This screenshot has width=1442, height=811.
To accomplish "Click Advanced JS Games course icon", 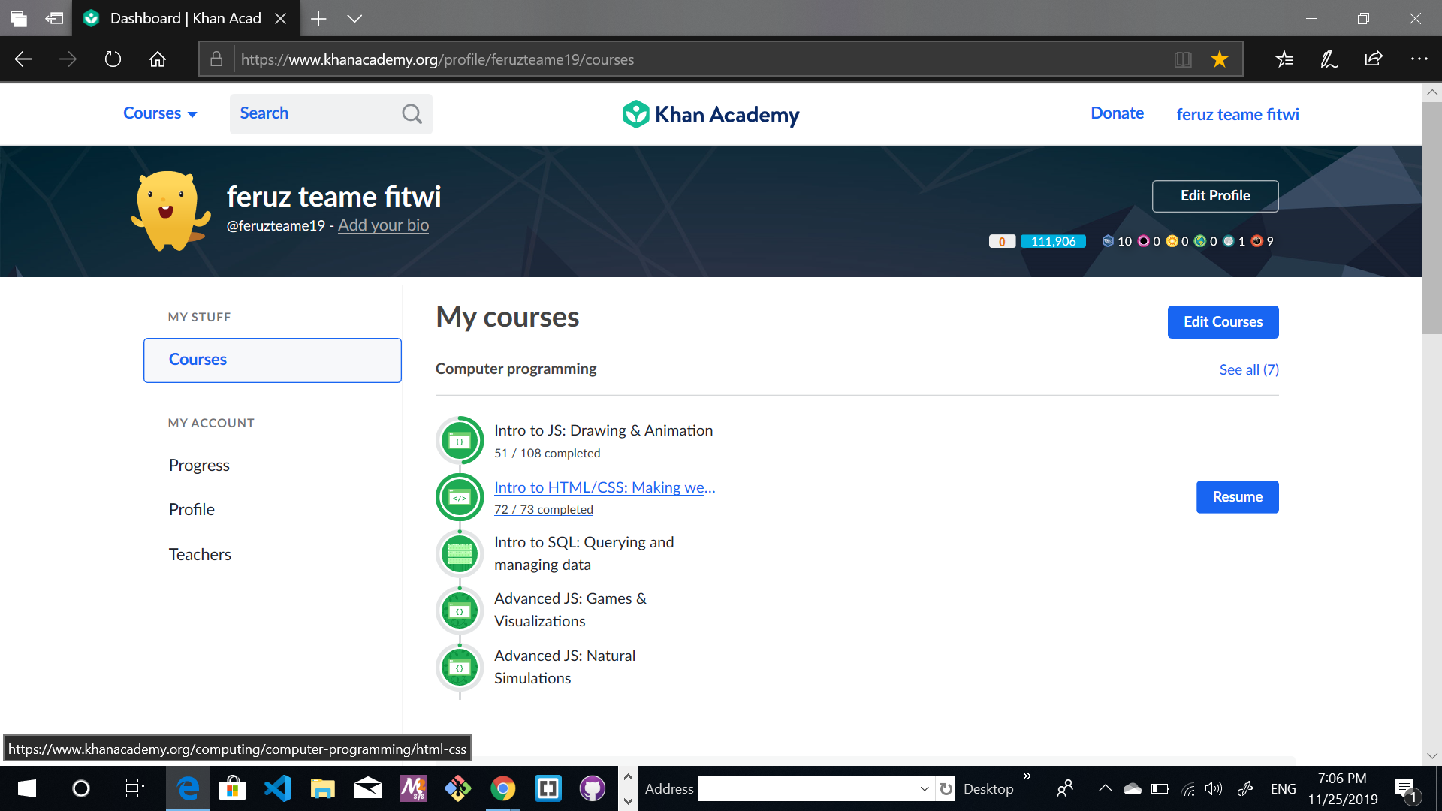I will pos(460,611).
